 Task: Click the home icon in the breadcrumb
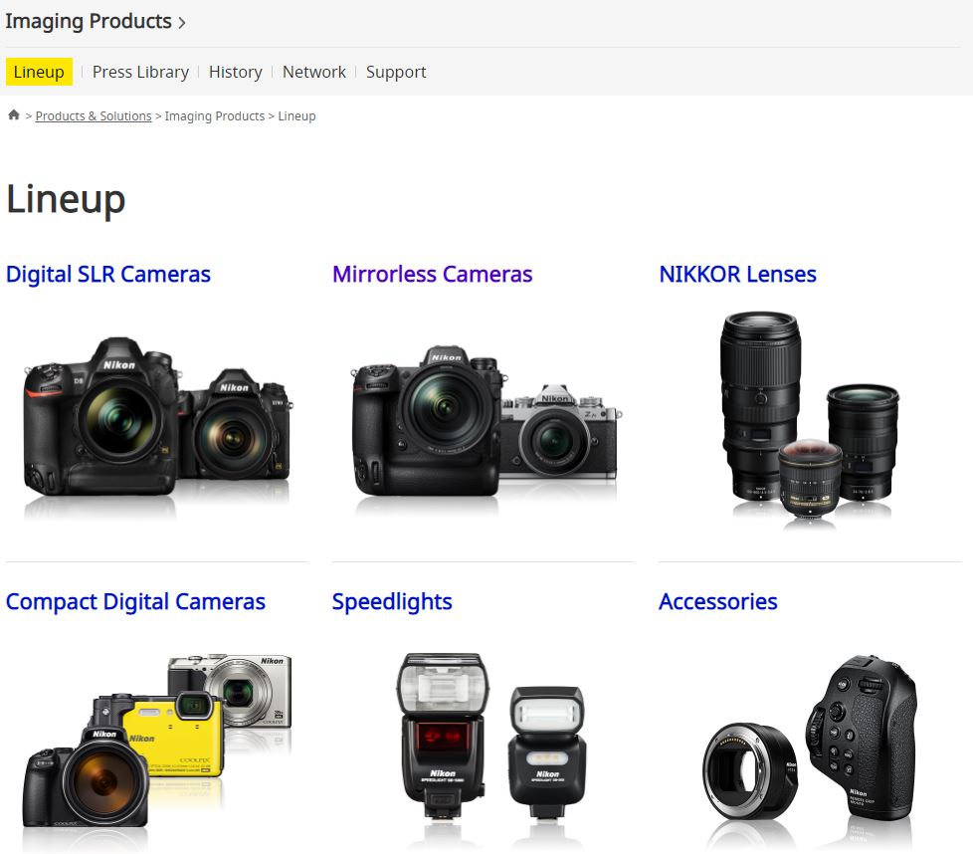14,114
